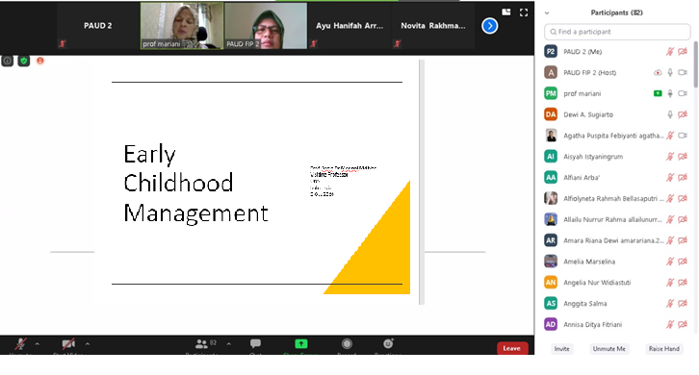Switch view layout icon at top
This screenshot has width=699, height=375.
tap(506, 12)
